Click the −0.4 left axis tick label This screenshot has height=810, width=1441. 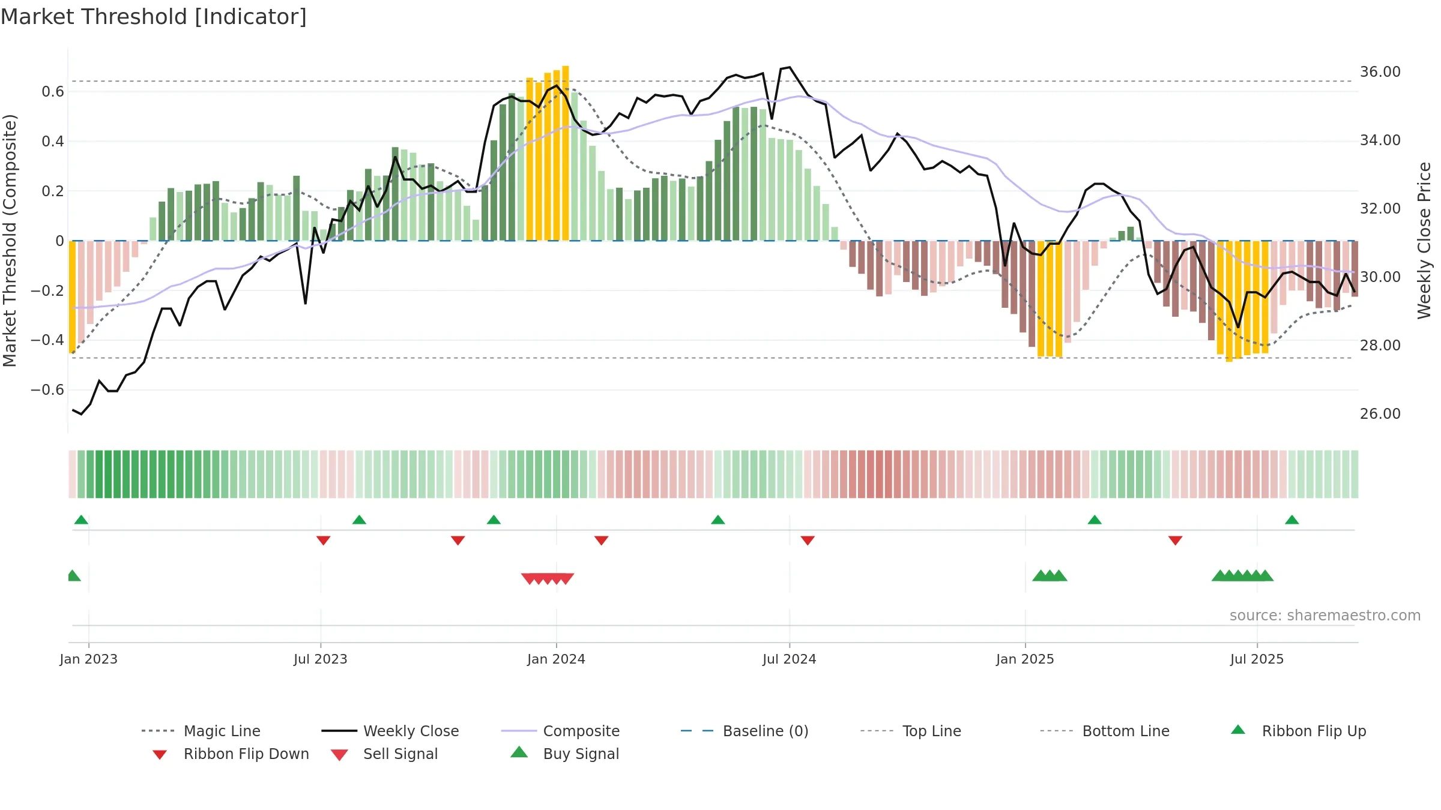click(x=47, y=340)
